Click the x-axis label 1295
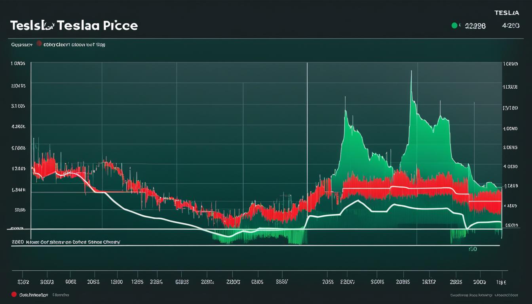 pyautogui.click(x=137, y=282)
